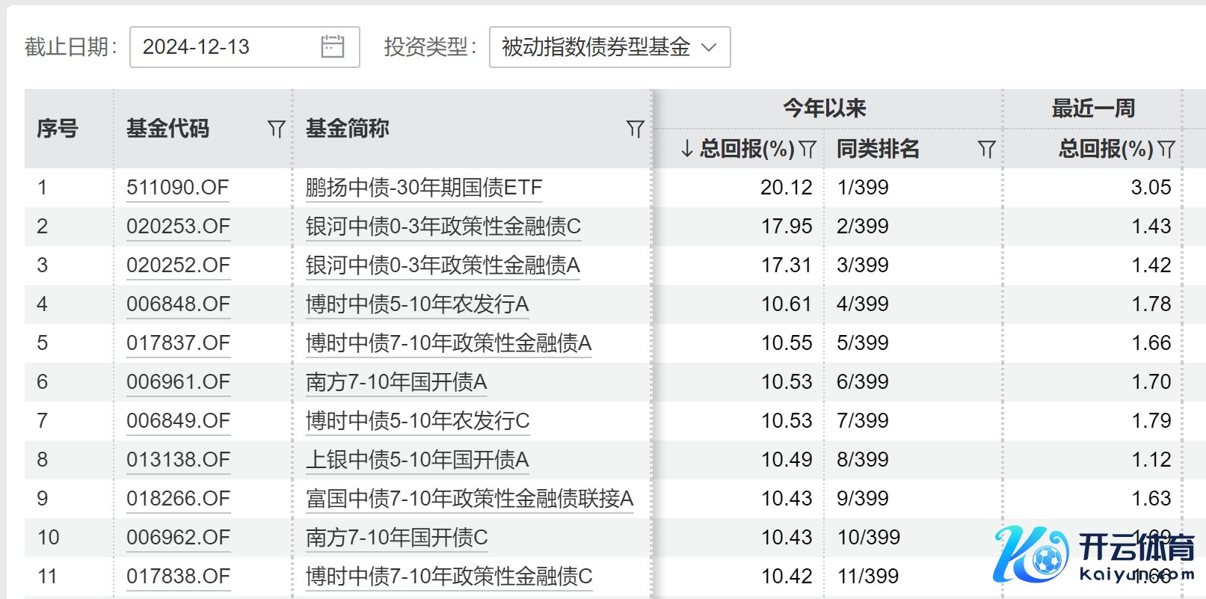Open fund 南方7-10年国开债C

(x=397, y=538)
